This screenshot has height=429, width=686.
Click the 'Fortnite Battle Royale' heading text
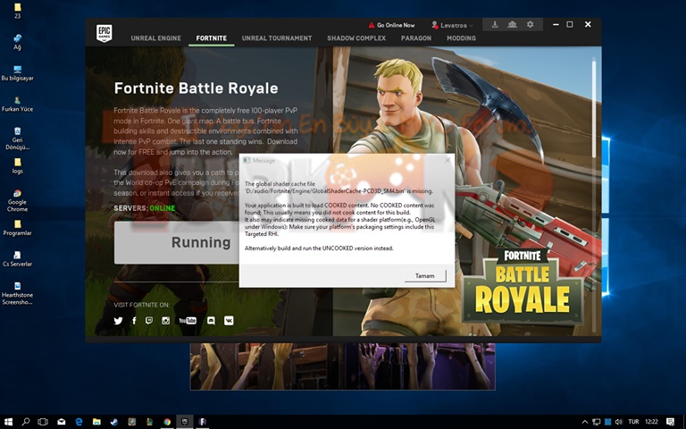[x=196, y=88]
